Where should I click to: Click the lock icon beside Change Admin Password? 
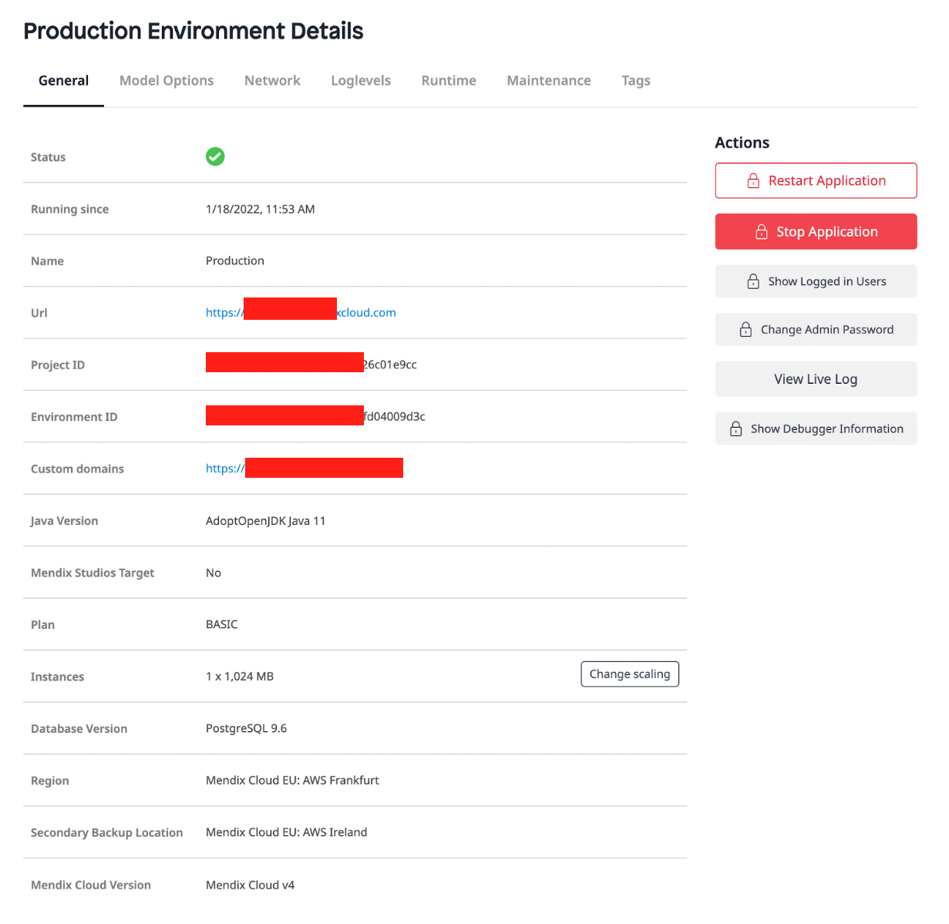[745, 329]
